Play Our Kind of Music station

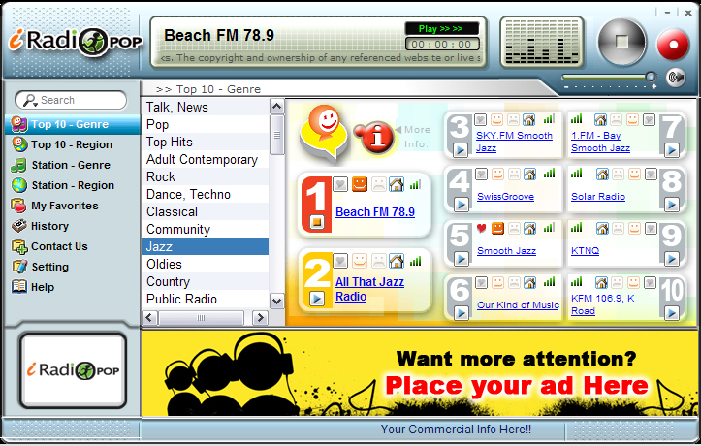[461, 313]
